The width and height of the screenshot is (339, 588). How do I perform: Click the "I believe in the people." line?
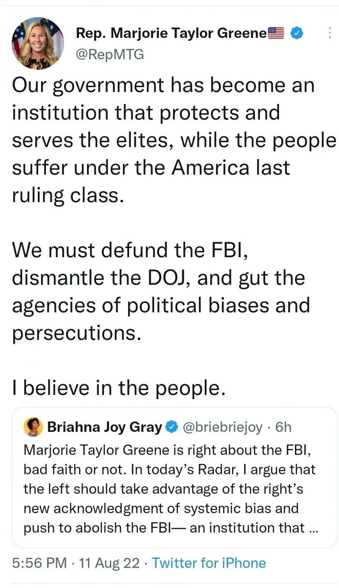(119, 388)
